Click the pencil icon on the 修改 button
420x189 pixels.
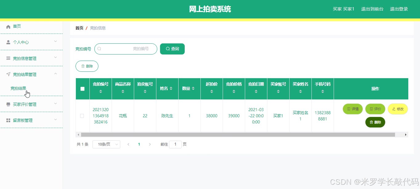click(x=394, y=109)
